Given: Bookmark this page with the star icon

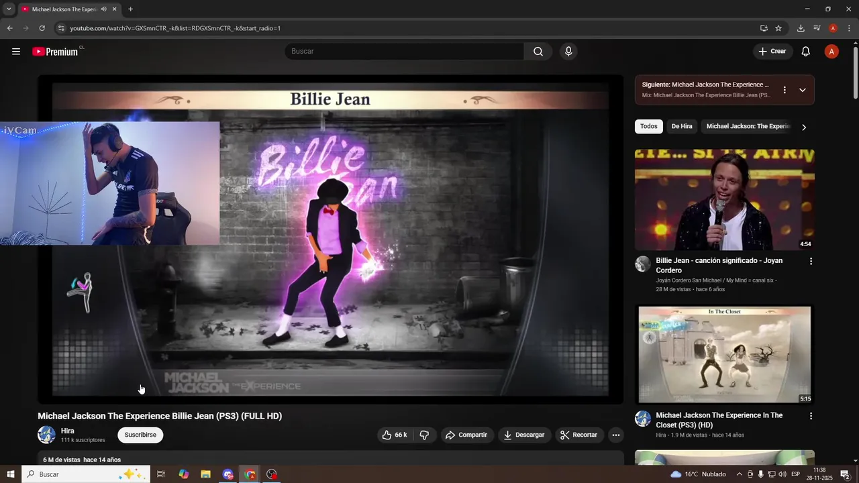Looking at the screenshot, I should (778, 28).
